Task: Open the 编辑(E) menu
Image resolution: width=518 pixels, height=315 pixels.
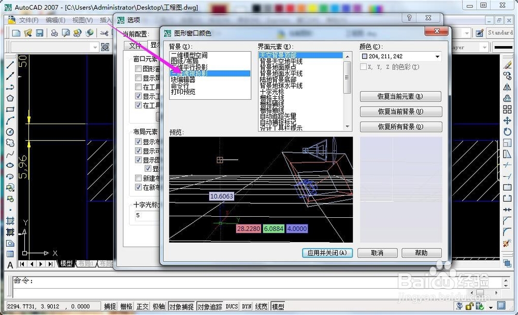Action: 55,20
